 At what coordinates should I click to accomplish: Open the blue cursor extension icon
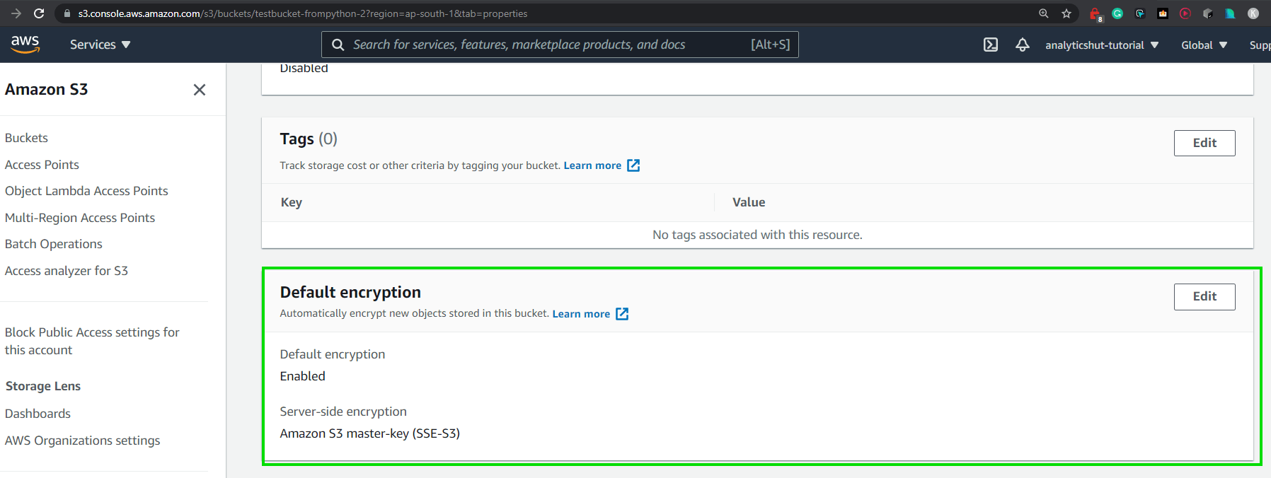tap(1140, 13)
